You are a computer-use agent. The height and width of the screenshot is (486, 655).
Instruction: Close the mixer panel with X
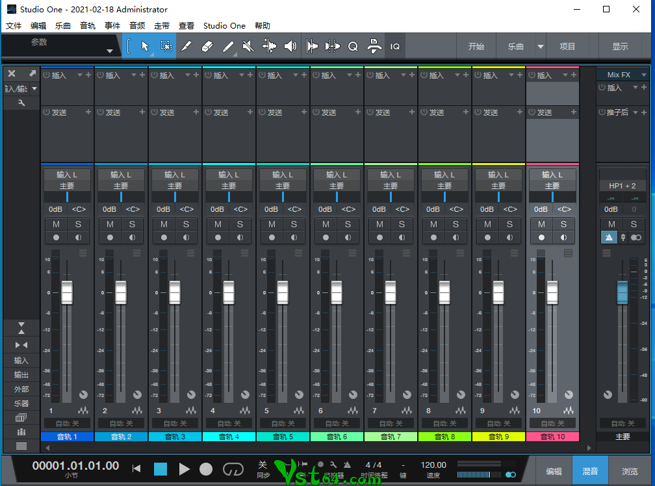pyautogui.click(x=12, y=73)
